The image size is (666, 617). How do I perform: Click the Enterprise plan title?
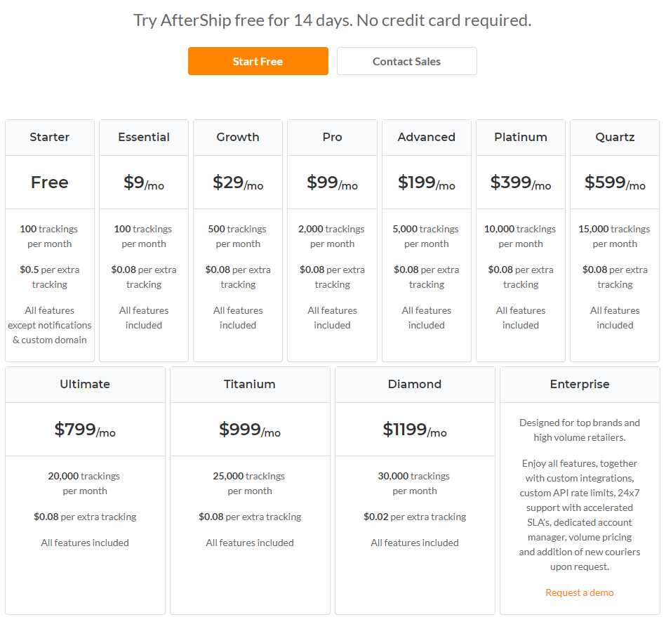pos(580,384)
